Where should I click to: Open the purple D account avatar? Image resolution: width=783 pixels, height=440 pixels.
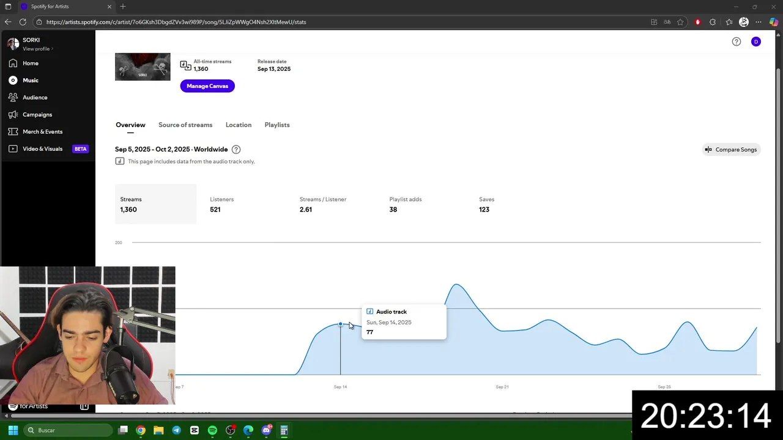756,42
